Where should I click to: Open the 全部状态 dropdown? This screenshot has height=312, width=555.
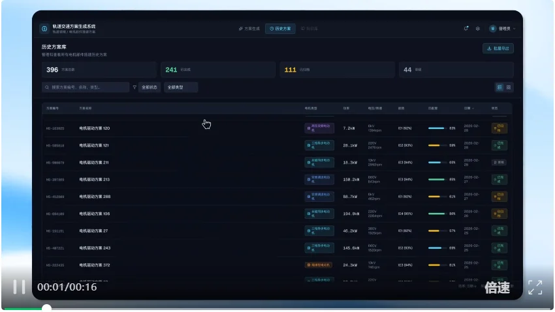(150, 87)
